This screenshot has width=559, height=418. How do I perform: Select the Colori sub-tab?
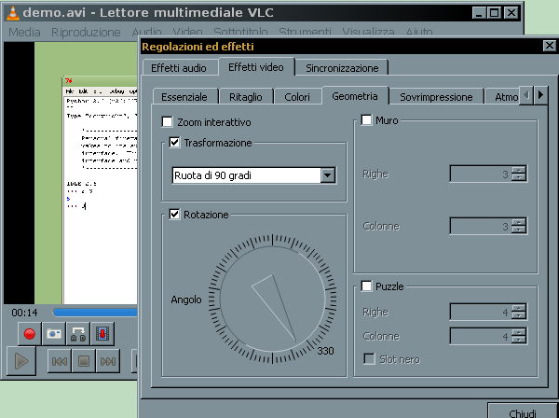coord(297,96)
